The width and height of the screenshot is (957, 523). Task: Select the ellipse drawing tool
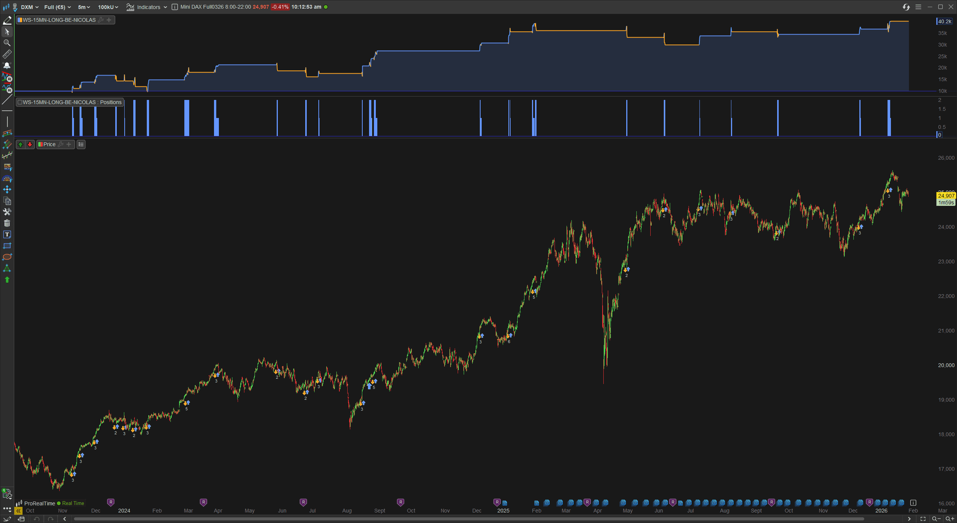pyautogui.click(x=7, y=257)
